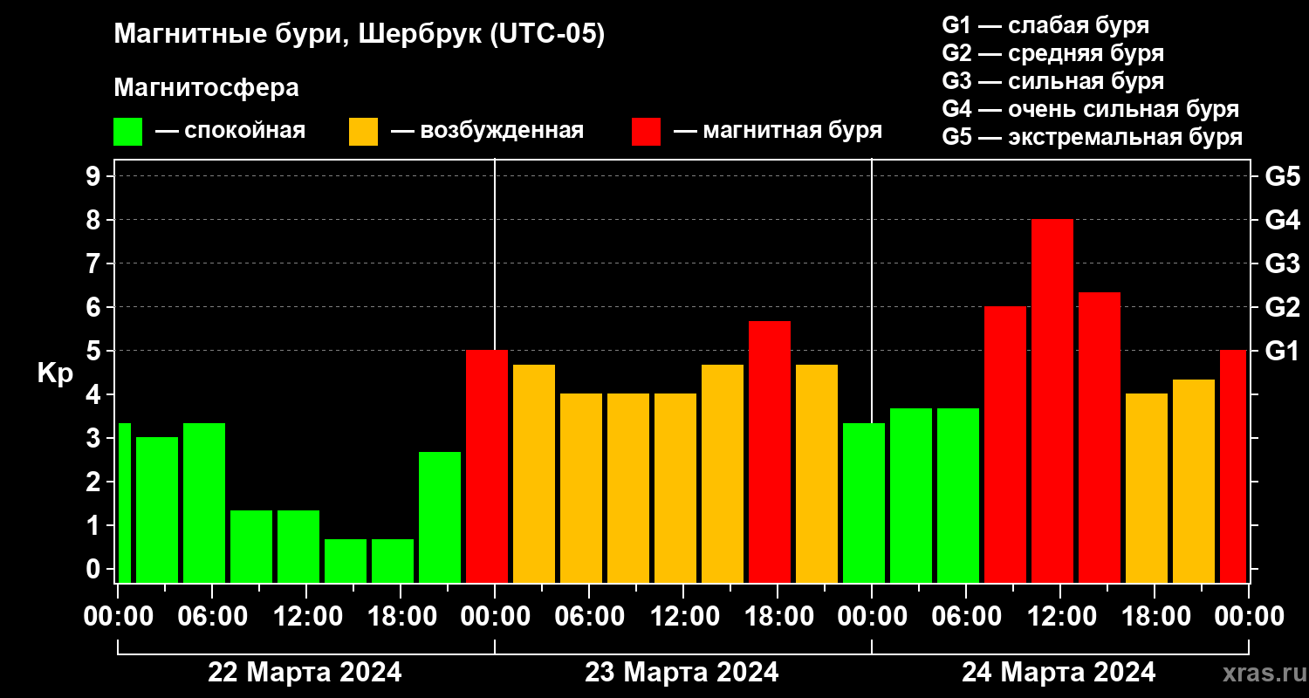Click '12:00' time label under 24 March
Viewport: 1309px width, 698px height.
(1060, 616)
